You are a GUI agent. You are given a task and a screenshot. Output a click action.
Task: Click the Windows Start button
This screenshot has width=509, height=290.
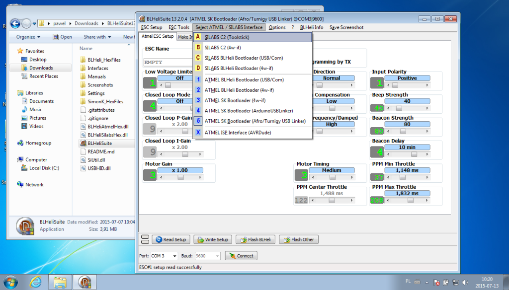click(x=10, y=282)
